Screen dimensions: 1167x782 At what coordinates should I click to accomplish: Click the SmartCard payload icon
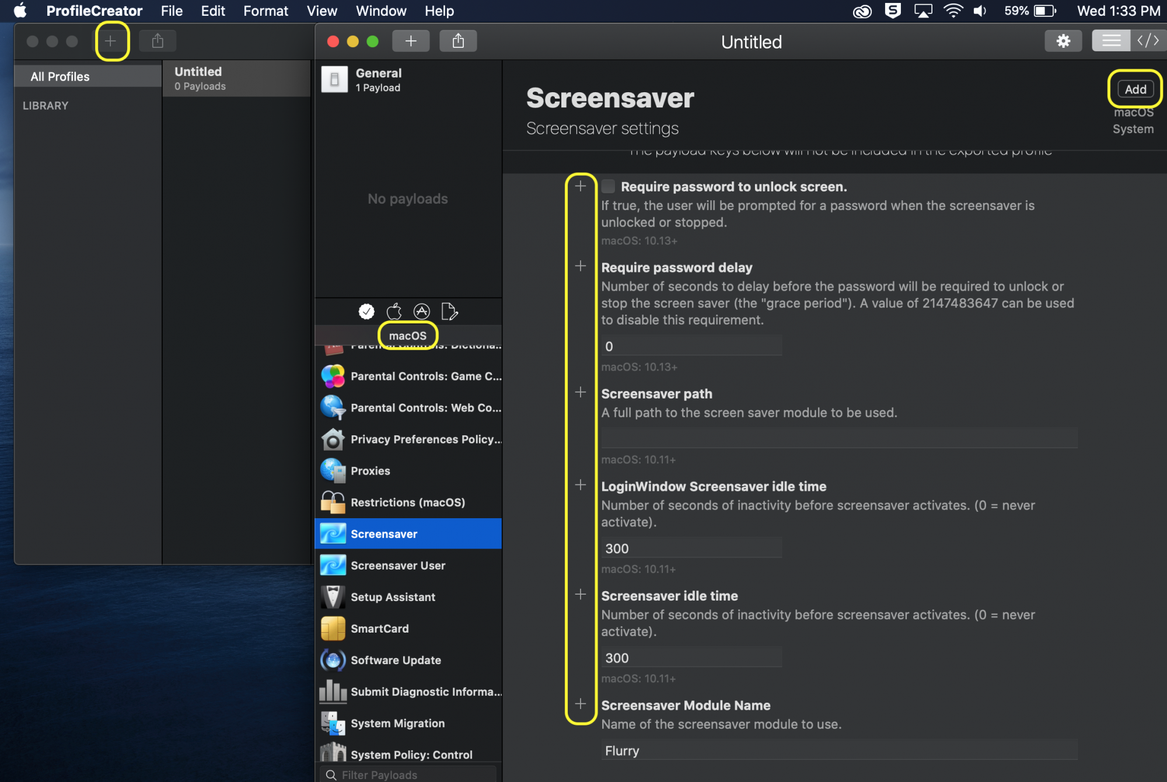[x=334, y=629]
